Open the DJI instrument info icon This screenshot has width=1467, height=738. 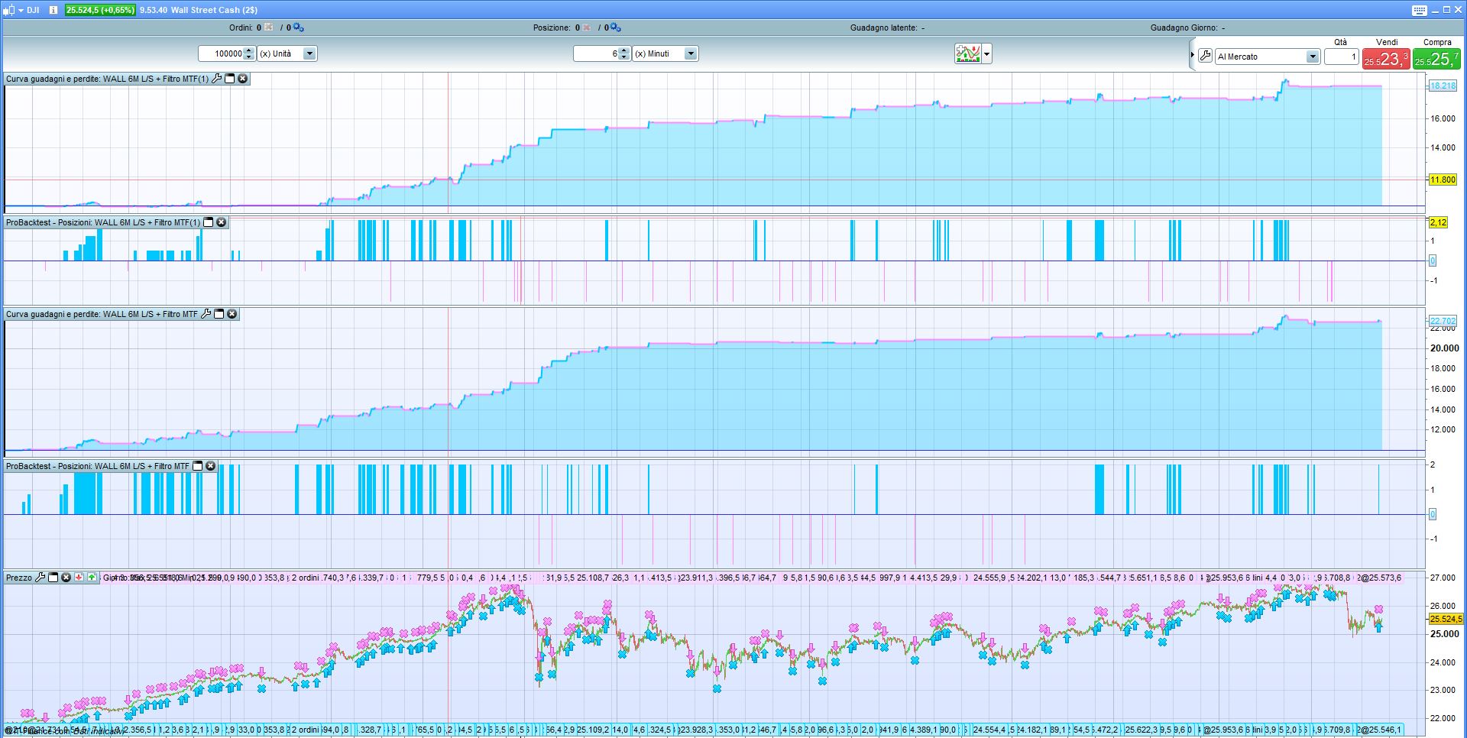pos(53,10)
